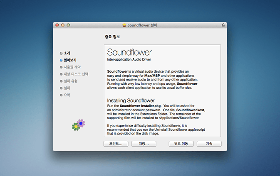Click the Soundflower 설치 window title
The width and height of the screenshot is (280, 176).
pos(142,25)
